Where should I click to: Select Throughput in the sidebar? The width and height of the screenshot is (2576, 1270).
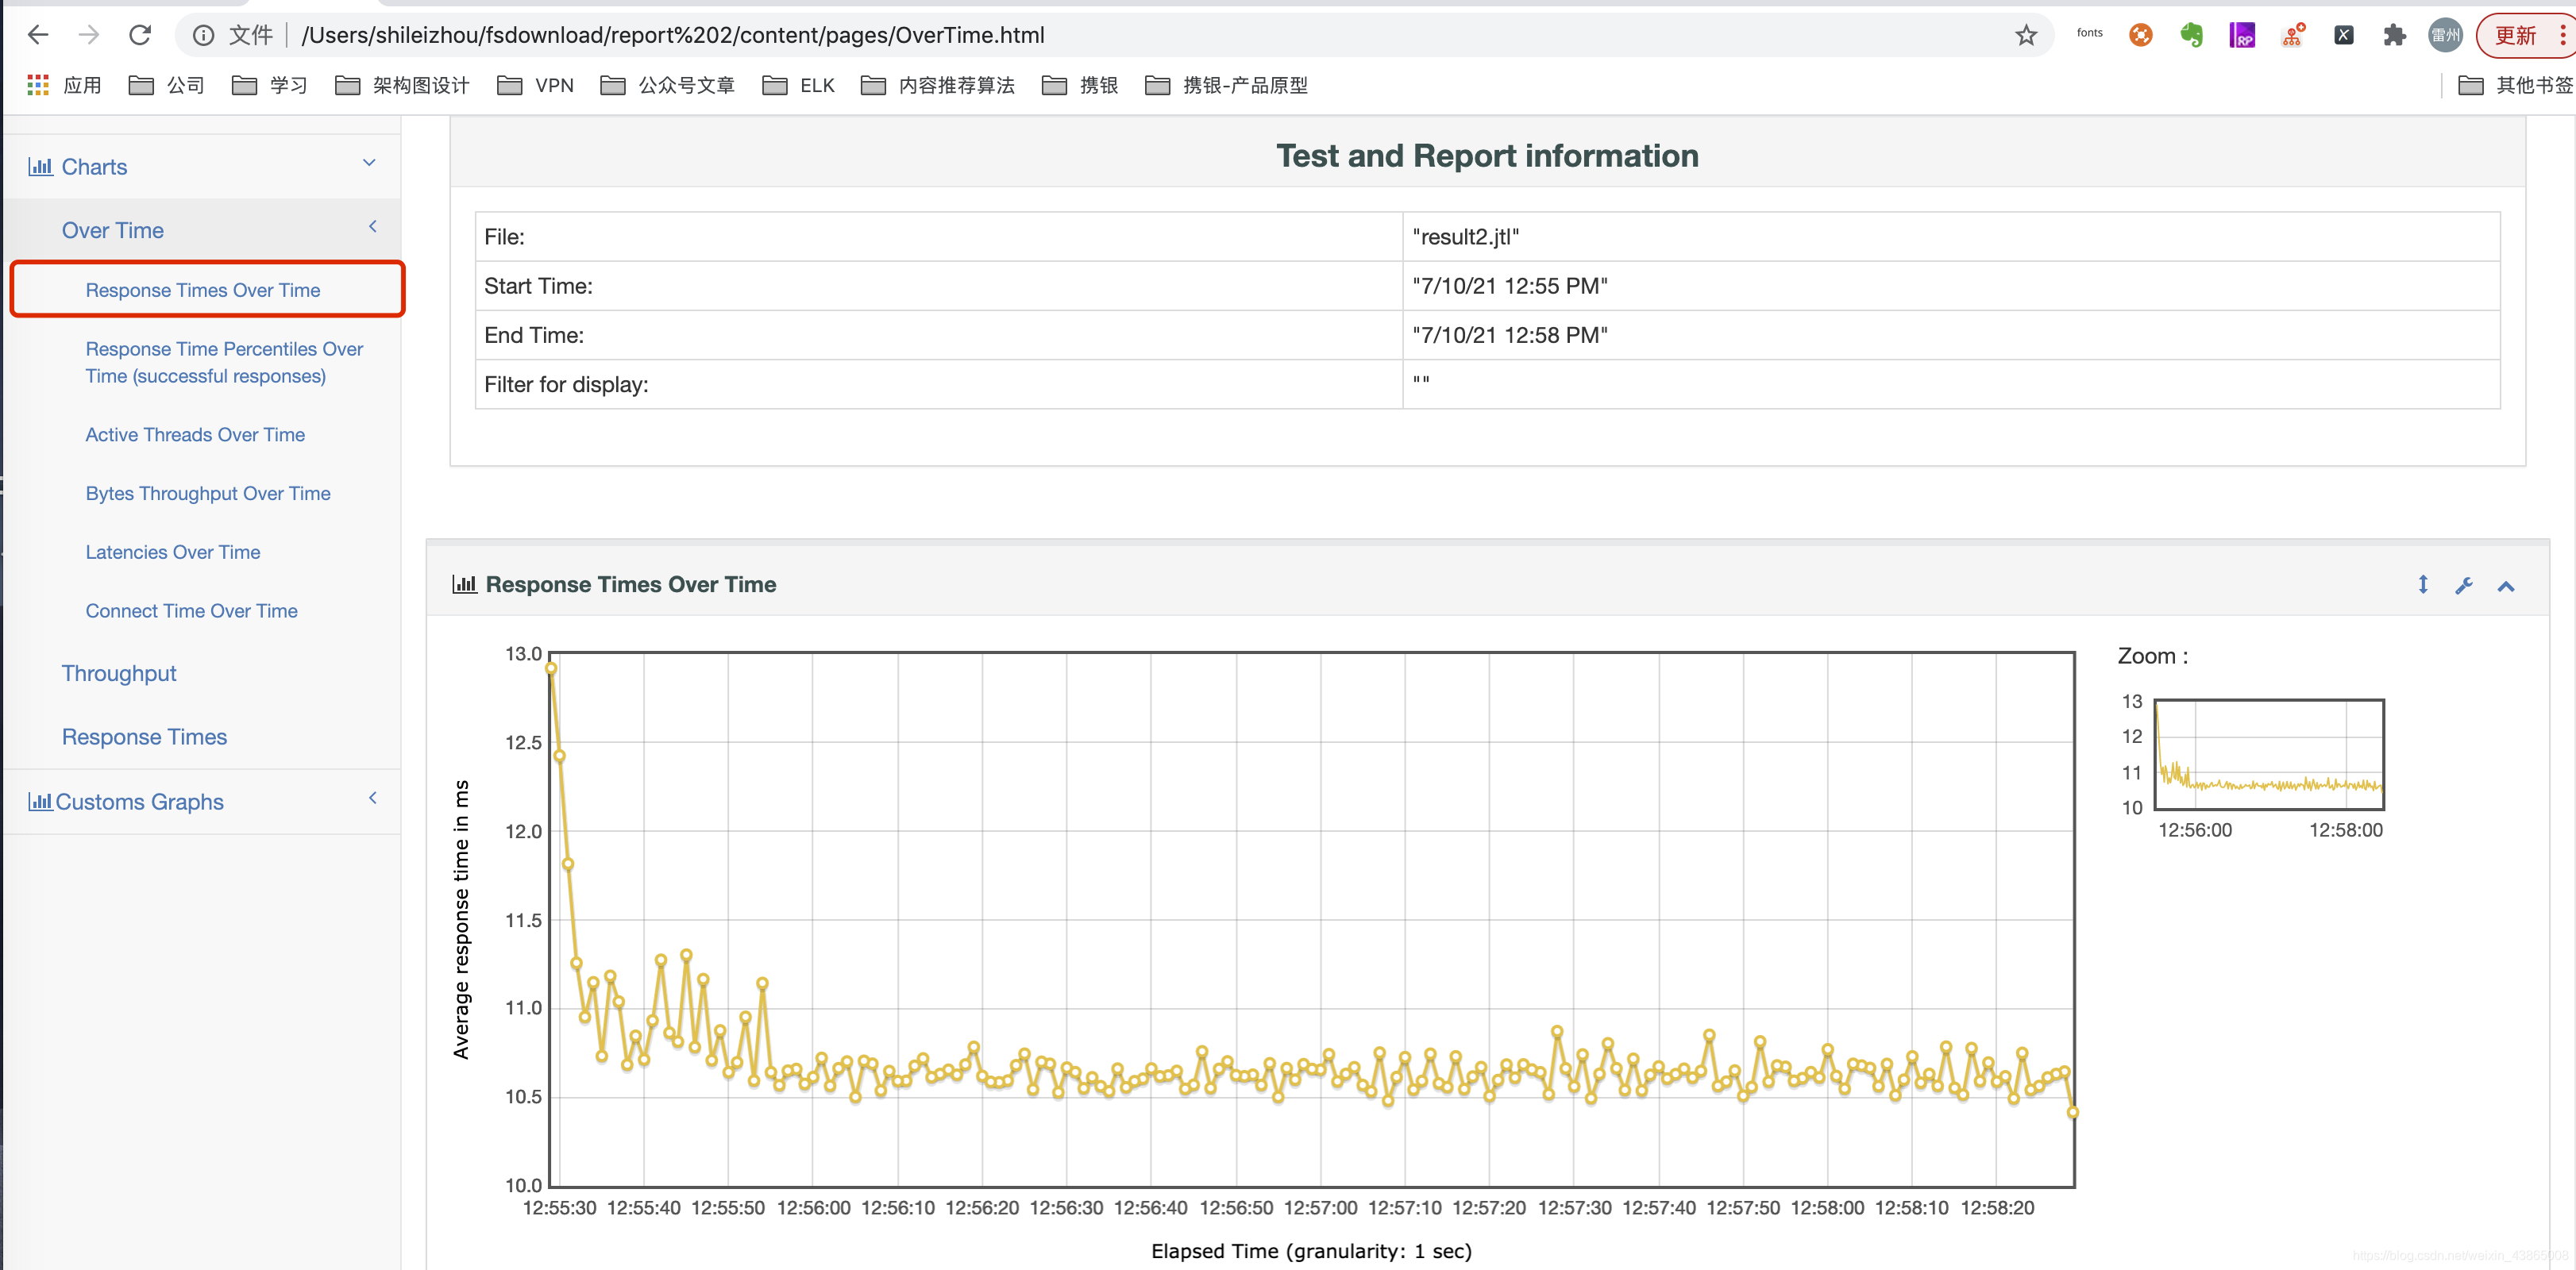(118, 673)
